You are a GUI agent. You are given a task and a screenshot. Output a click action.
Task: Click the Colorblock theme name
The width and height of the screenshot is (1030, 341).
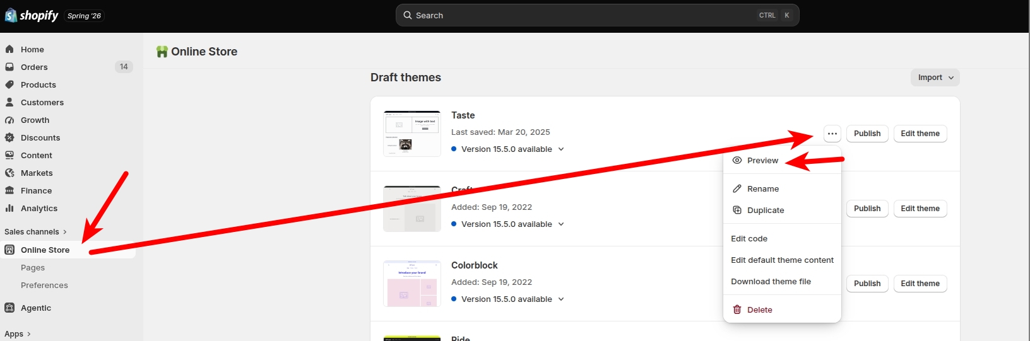(475, 265)
